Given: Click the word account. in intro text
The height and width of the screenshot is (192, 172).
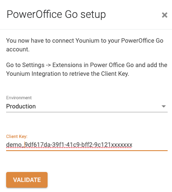Looking at the screenshot, I should click(18, 50).
